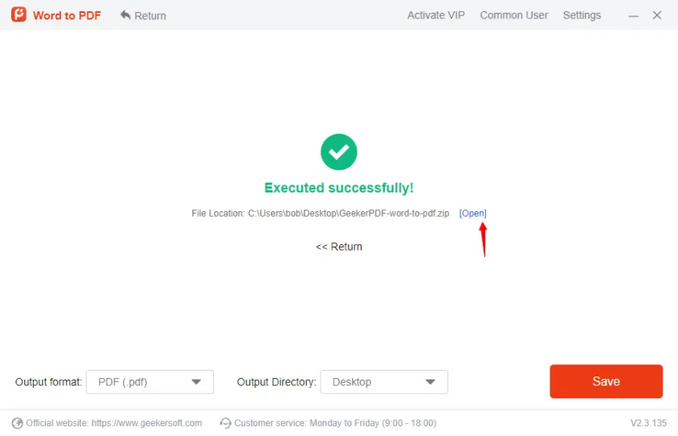The width and height of the screenshot is (678, 436).
Task: Expand the Output format dropdown
Action: tap(149, 382)
